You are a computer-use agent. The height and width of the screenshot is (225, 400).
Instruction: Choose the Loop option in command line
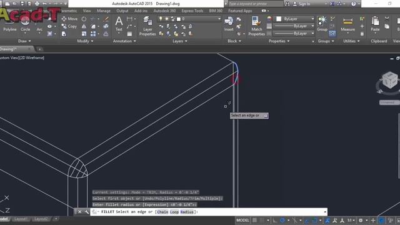tap(174, 212)
